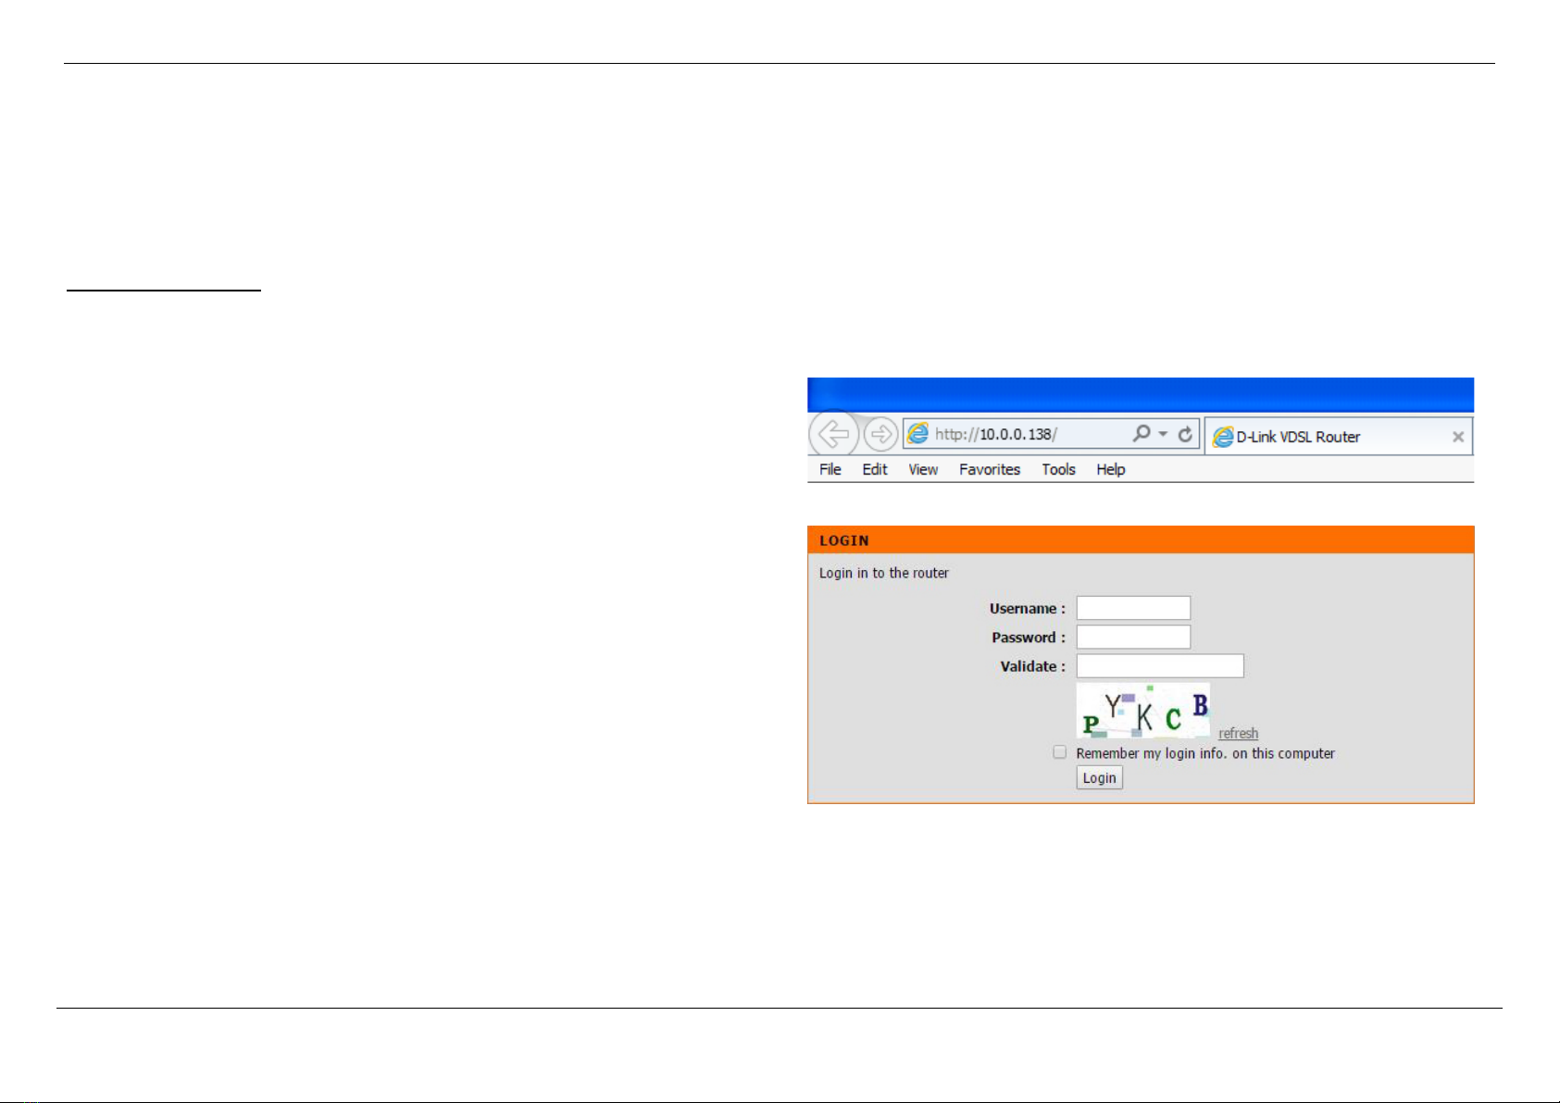The image size is (1560, 1103).
Task: Click the search magnifier icon in address bar
Action: coord(1142,433)
